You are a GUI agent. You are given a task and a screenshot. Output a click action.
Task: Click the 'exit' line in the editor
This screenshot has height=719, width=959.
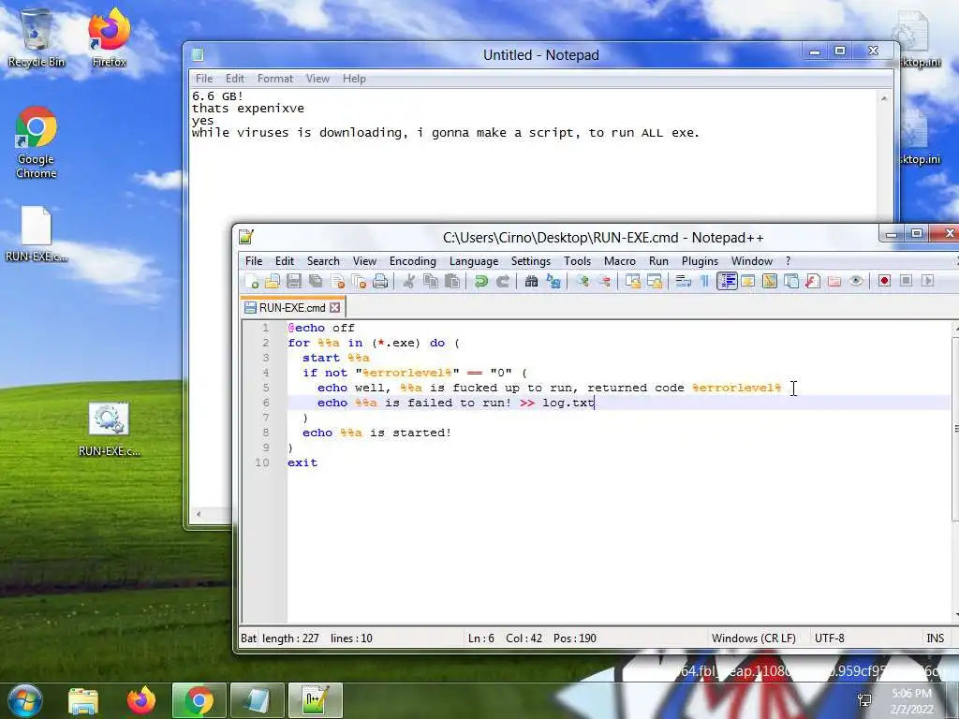coord(302,462)
